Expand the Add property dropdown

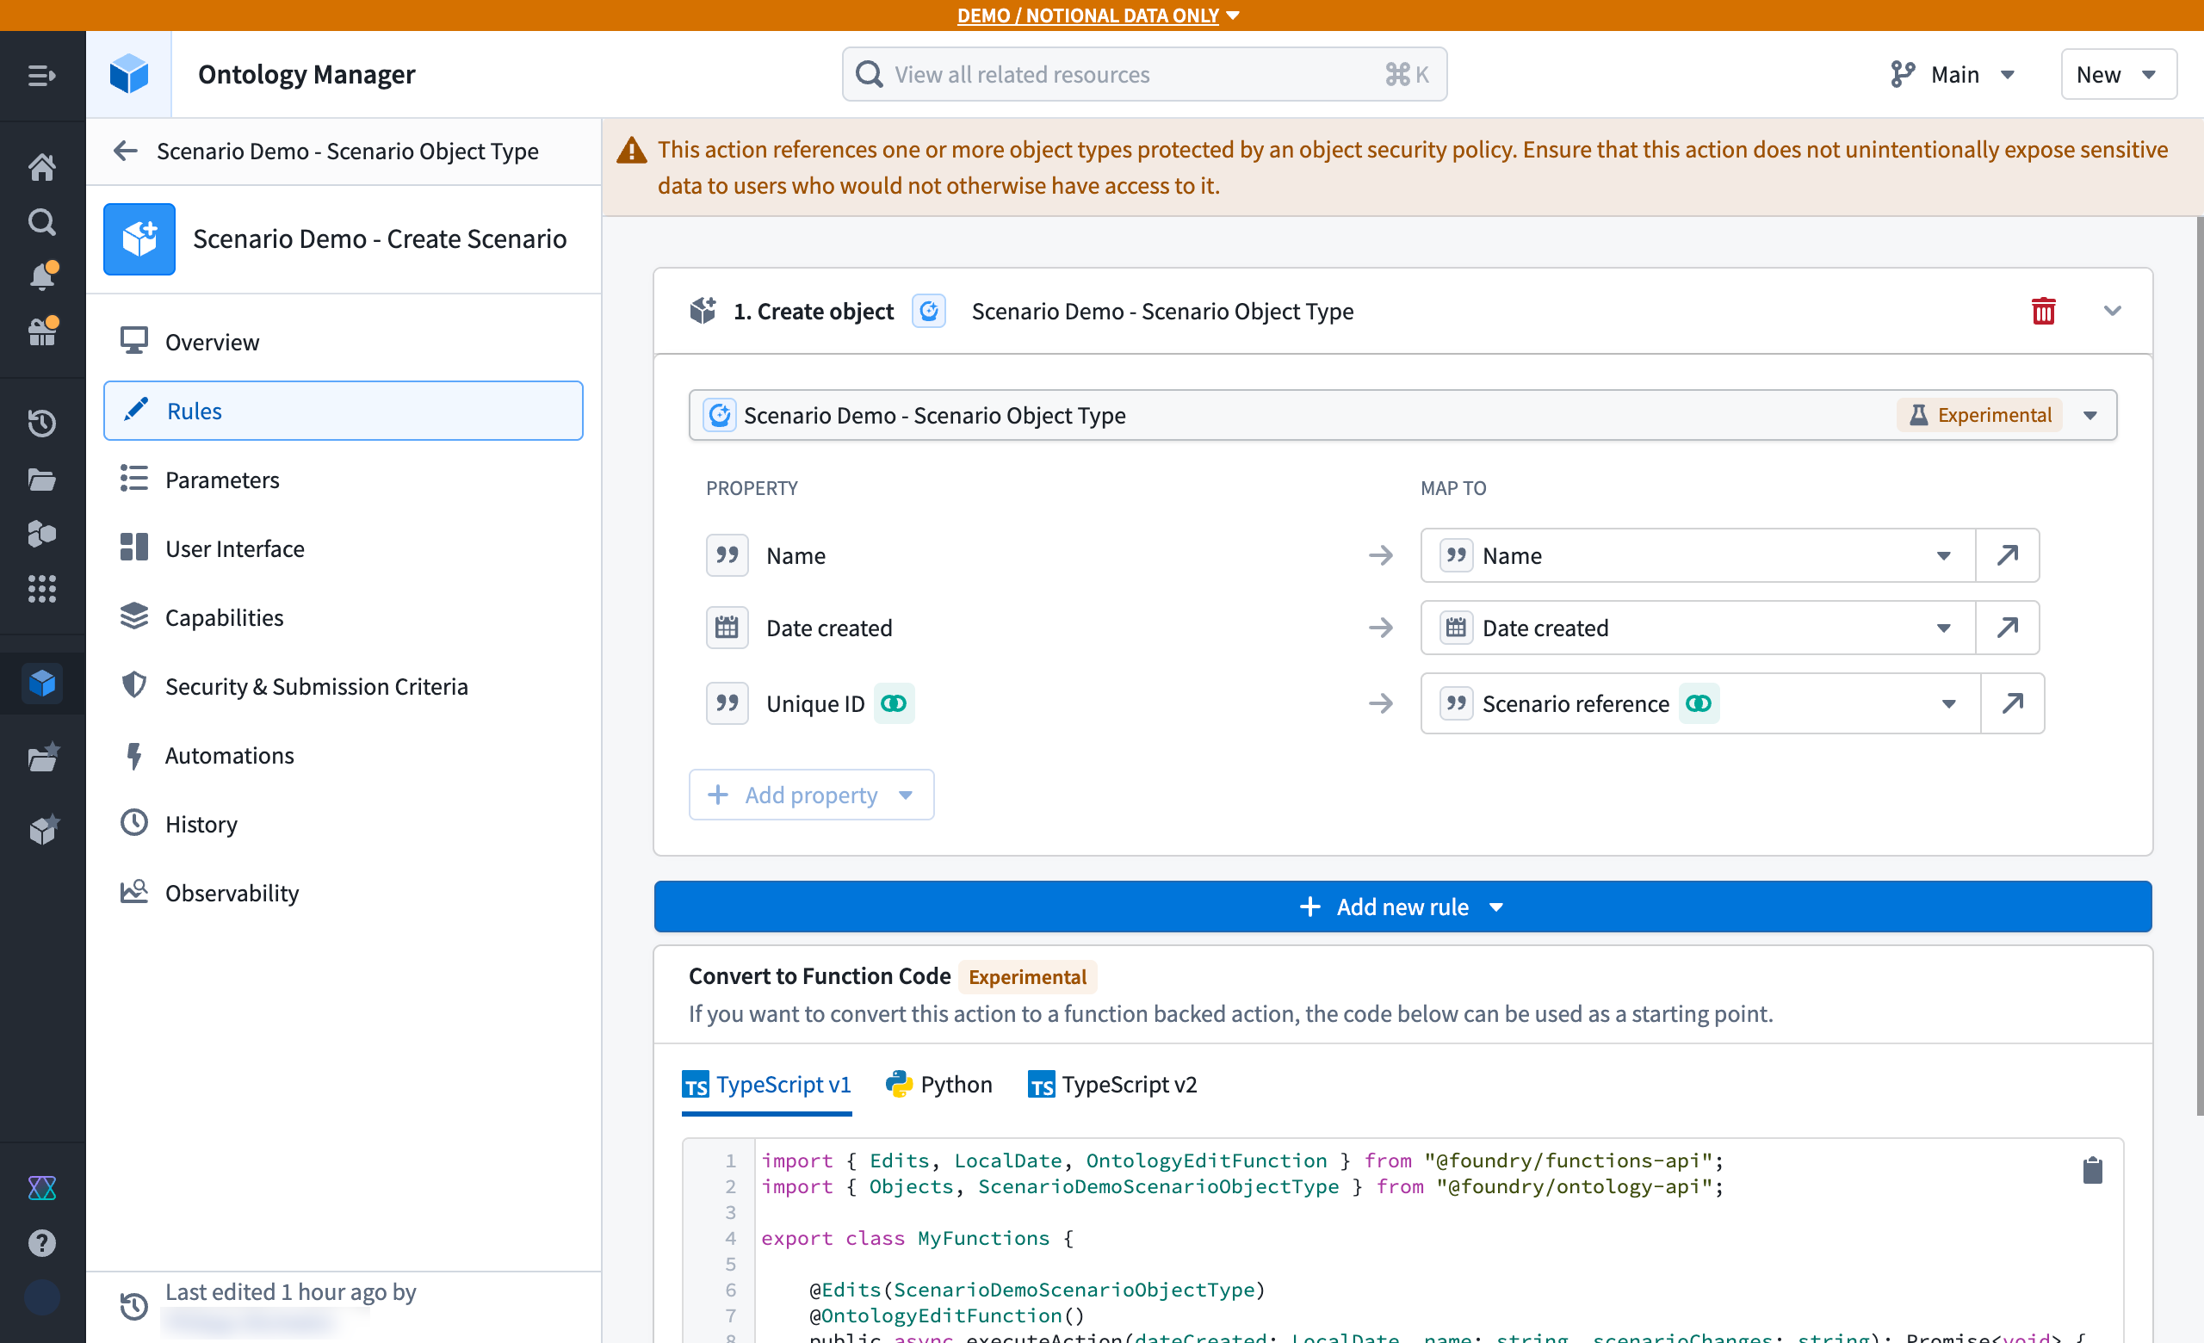pos(811,794)
